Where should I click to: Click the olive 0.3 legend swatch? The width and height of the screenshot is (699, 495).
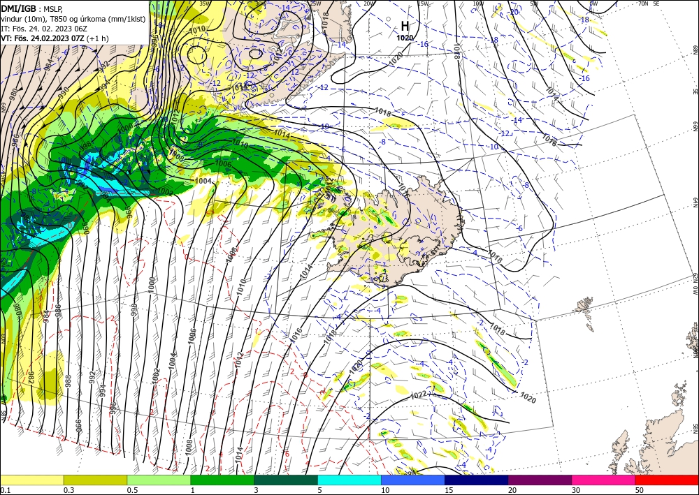click(95, 480)
